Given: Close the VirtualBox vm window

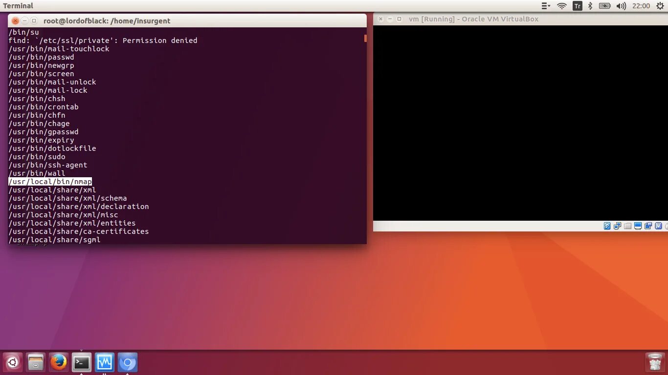Looking at the screenshot, I should [380, 19].
